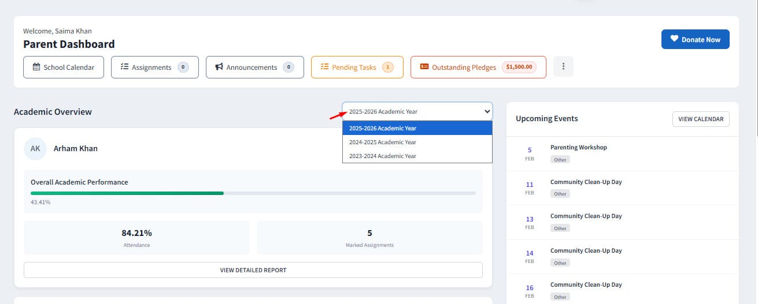Click the Donate Now button
Viewport: 758px width, 304px height.
click(x=696, y=39)
